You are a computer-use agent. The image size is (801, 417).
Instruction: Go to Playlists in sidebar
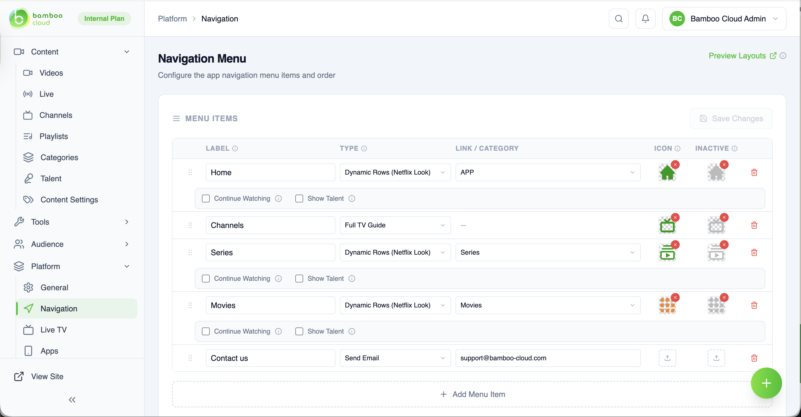[77, 136]
